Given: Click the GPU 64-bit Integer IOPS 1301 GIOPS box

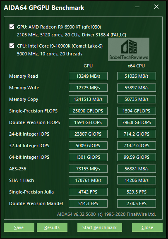Looking at the screenshot, I should (88, 157).
